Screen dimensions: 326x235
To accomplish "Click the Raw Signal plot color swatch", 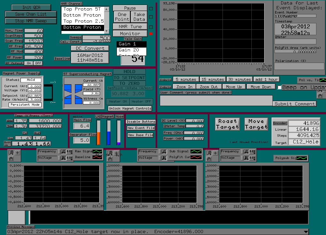I will pyautogui.click(x=97, y=151).
